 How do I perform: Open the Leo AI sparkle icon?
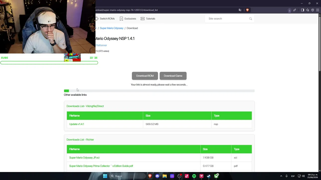[x=307, y=10]
